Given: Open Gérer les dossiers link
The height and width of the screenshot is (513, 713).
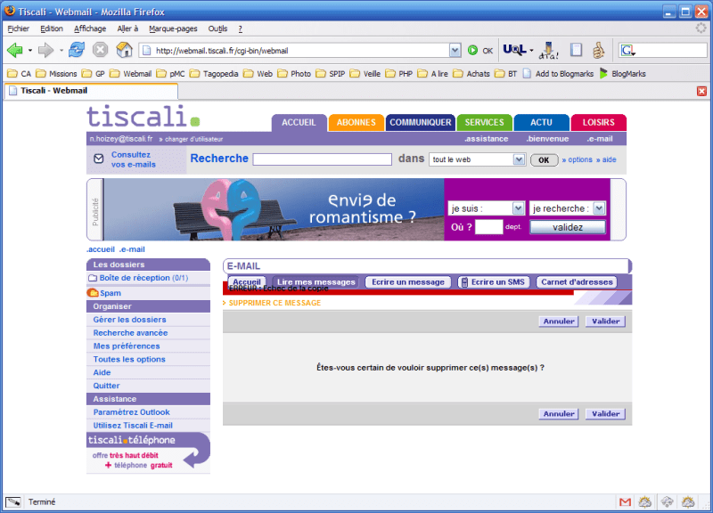Looking at the screenshot, I should (x=129, y=320).
